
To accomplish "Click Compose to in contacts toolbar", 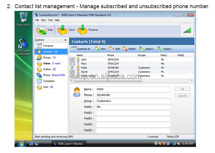I will [x=81, y=49].
